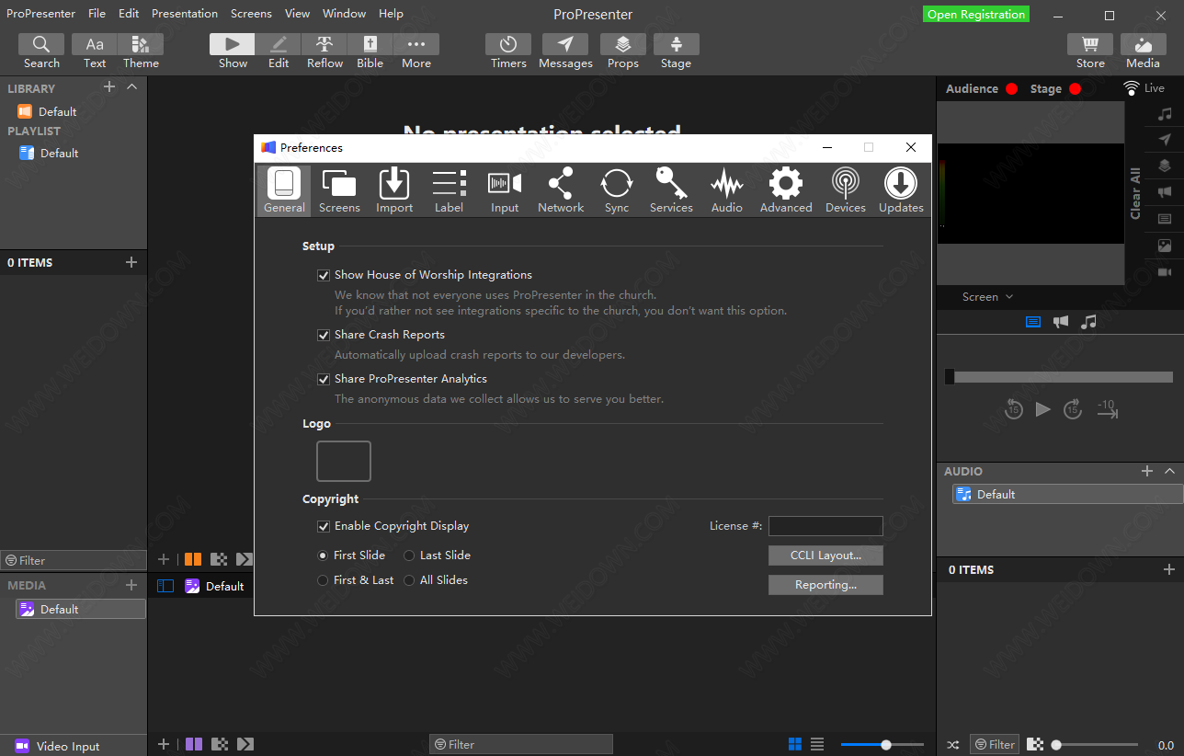The width and height of the screenshot is (1184, 756).
Task: Select the Text tool in toolbar
Action: pos(95,52)
